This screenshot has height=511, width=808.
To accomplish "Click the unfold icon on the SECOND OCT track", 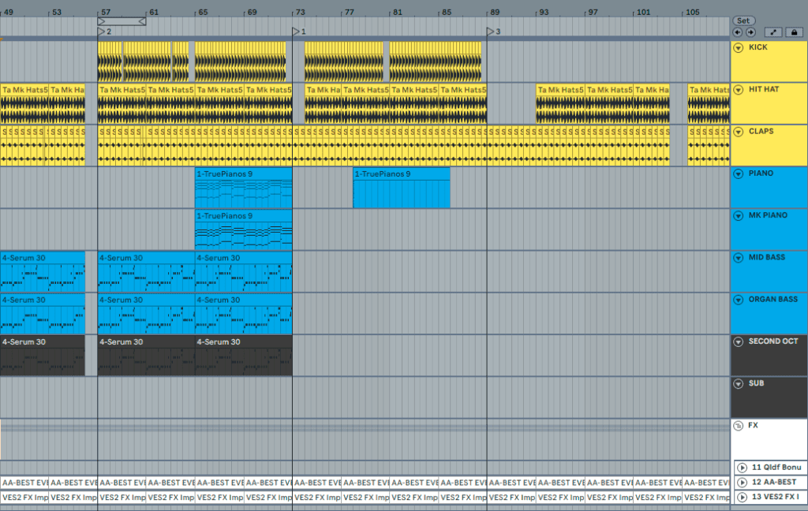I will (x=739, y=341).
